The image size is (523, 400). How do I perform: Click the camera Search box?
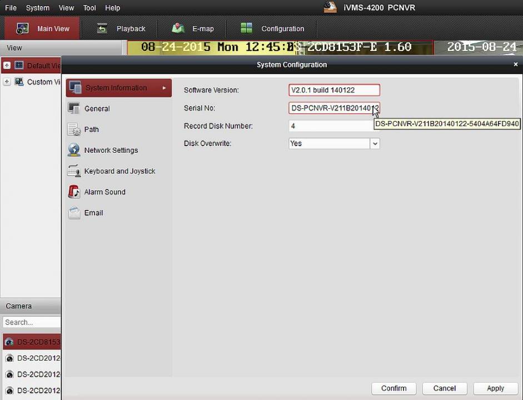32,322
